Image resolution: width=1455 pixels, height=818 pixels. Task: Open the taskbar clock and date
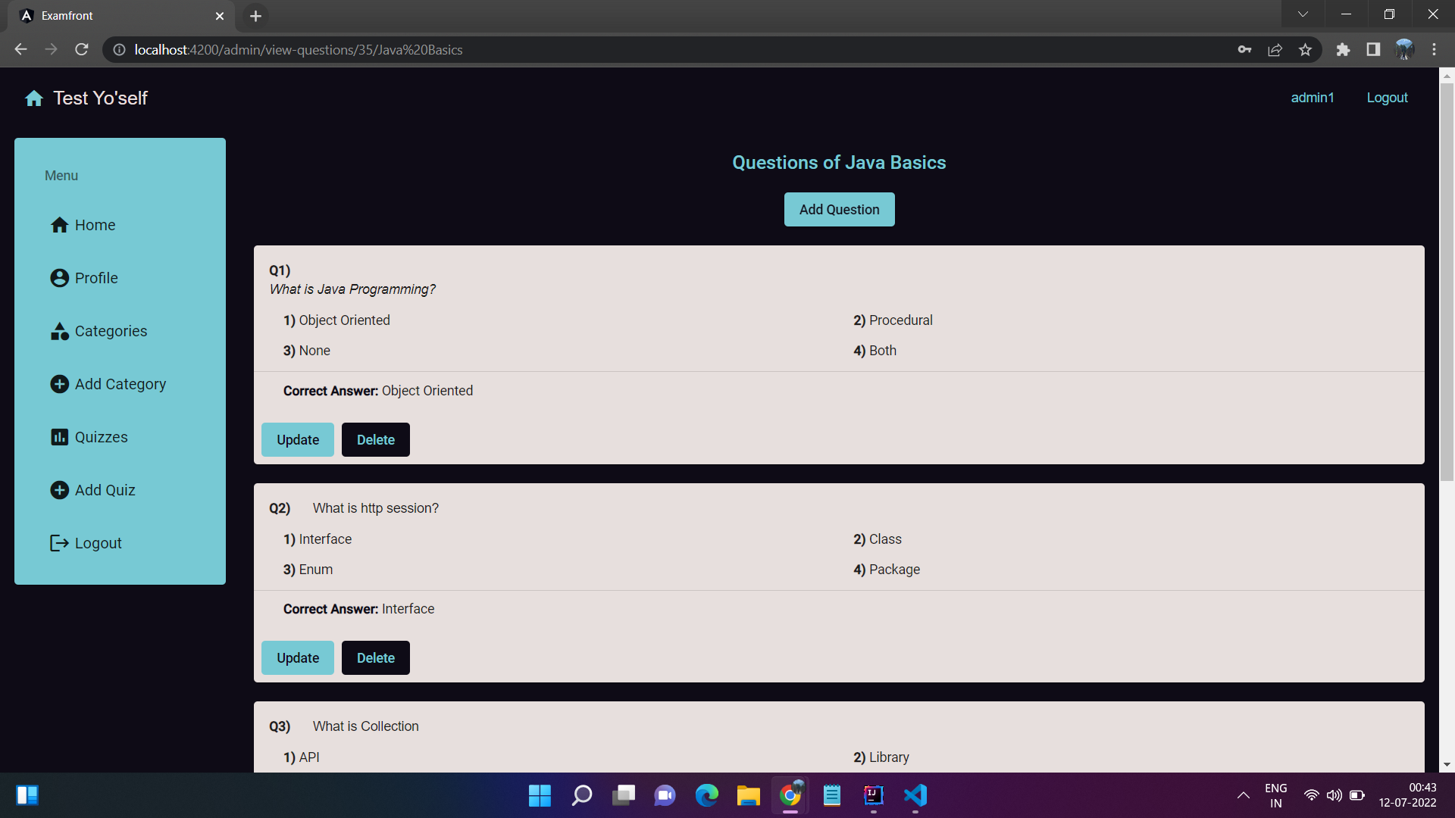pos(1407,795)
